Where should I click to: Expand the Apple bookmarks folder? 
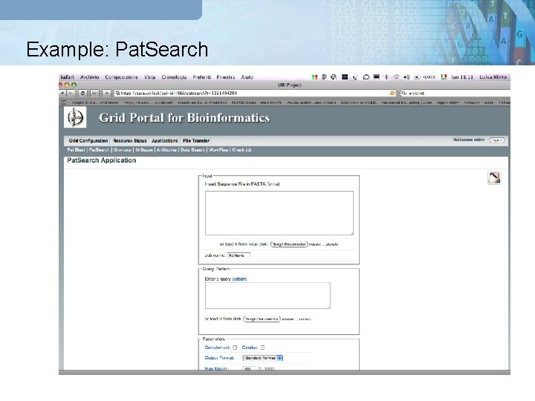pyautogui.click(x=448, y=102)
